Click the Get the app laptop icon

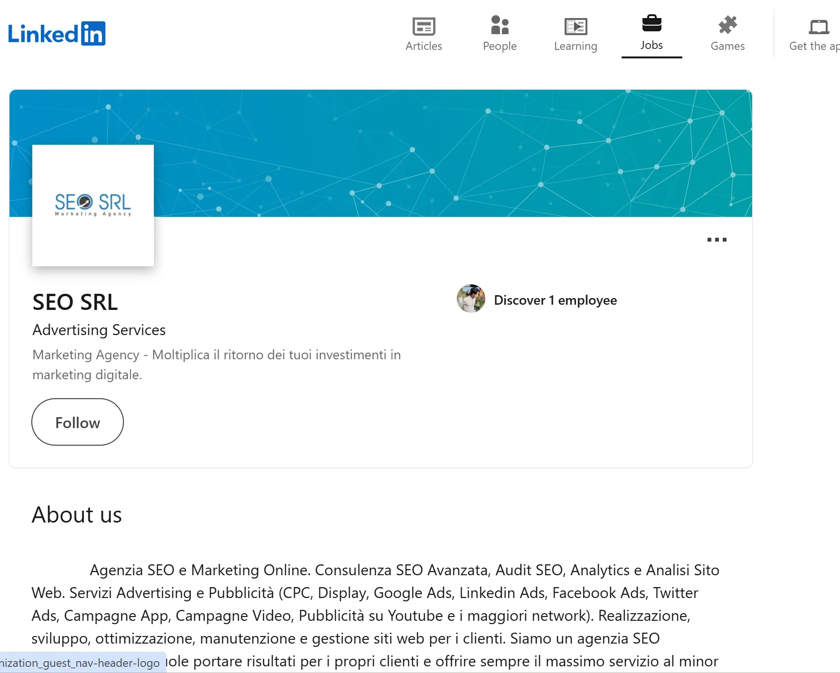point(820,27)
